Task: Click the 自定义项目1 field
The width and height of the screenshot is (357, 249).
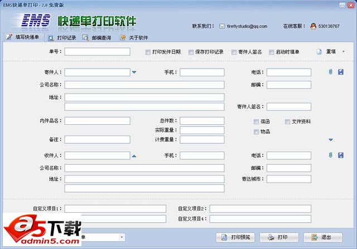Action: tap(115, 209)
